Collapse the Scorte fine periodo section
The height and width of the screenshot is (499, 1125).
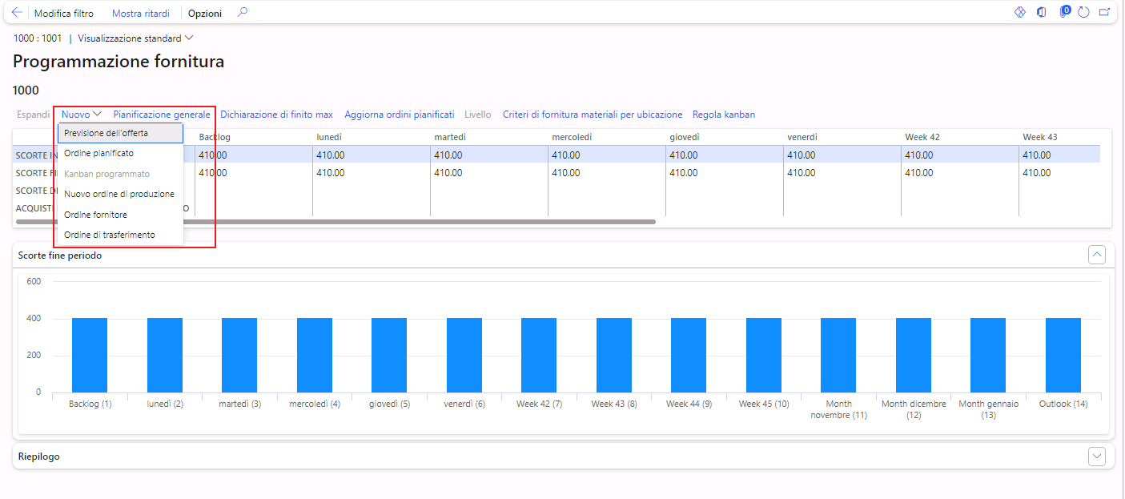(x=1097, y=255)
